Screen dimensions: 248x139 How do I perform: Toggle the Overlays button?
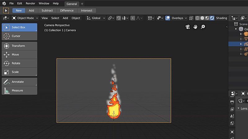coord(168,18)
